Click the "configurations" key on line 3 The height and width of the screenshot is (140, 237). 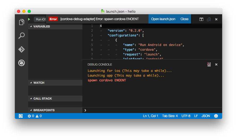[123, 35]
